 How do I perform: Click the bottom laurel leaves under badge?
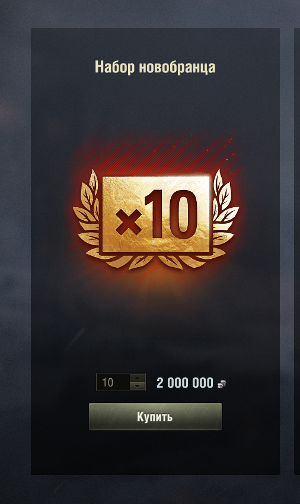click(156, 261)
